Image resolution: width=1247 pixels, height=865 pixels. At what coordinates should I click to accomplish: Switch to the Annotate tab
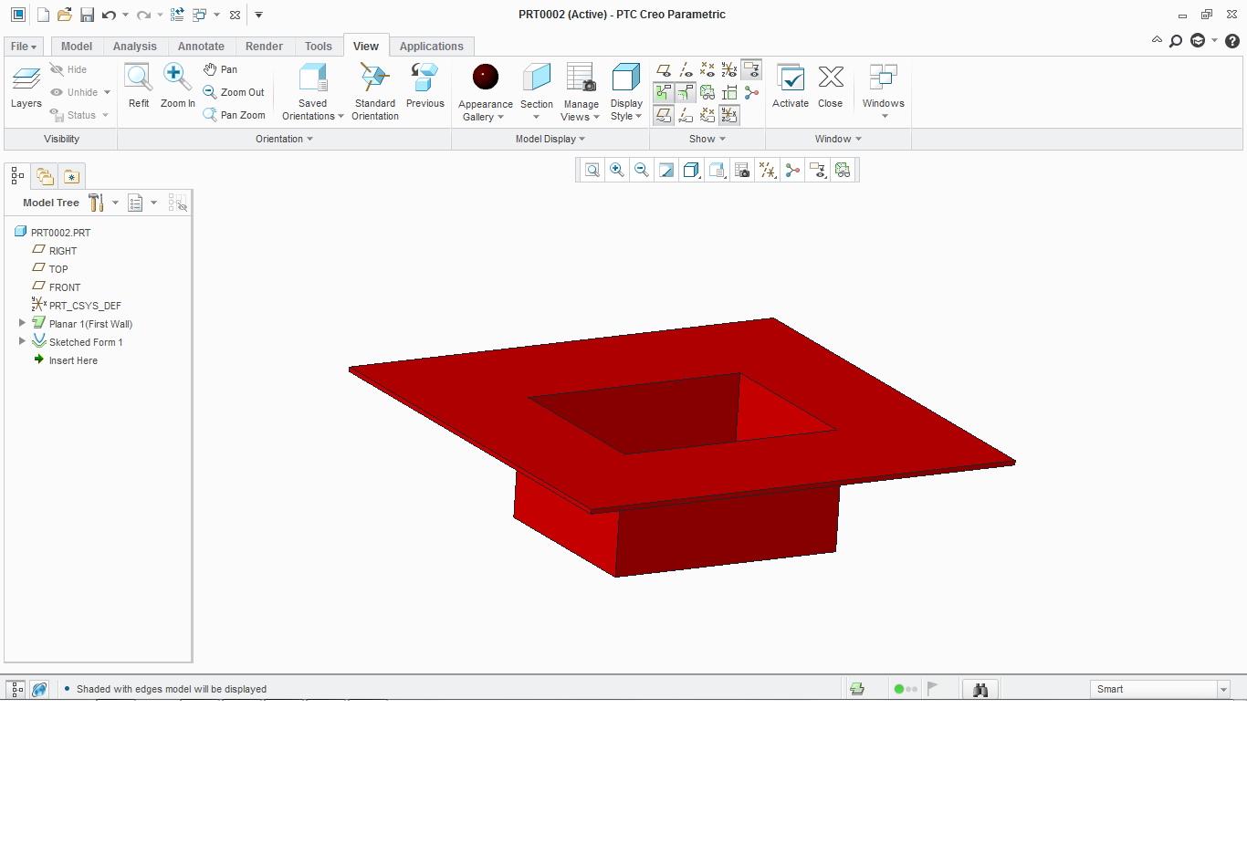(201, 47)
